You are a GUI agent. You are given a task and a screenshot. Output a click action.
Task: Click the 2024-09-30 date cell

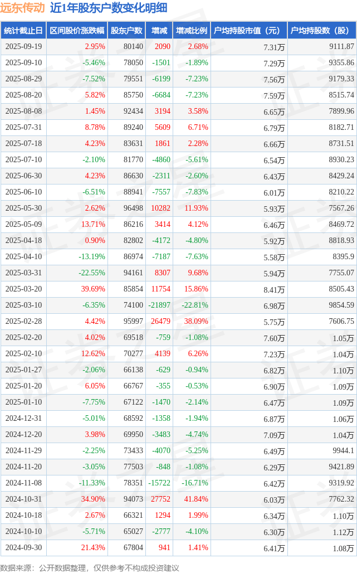coord(23,548)
